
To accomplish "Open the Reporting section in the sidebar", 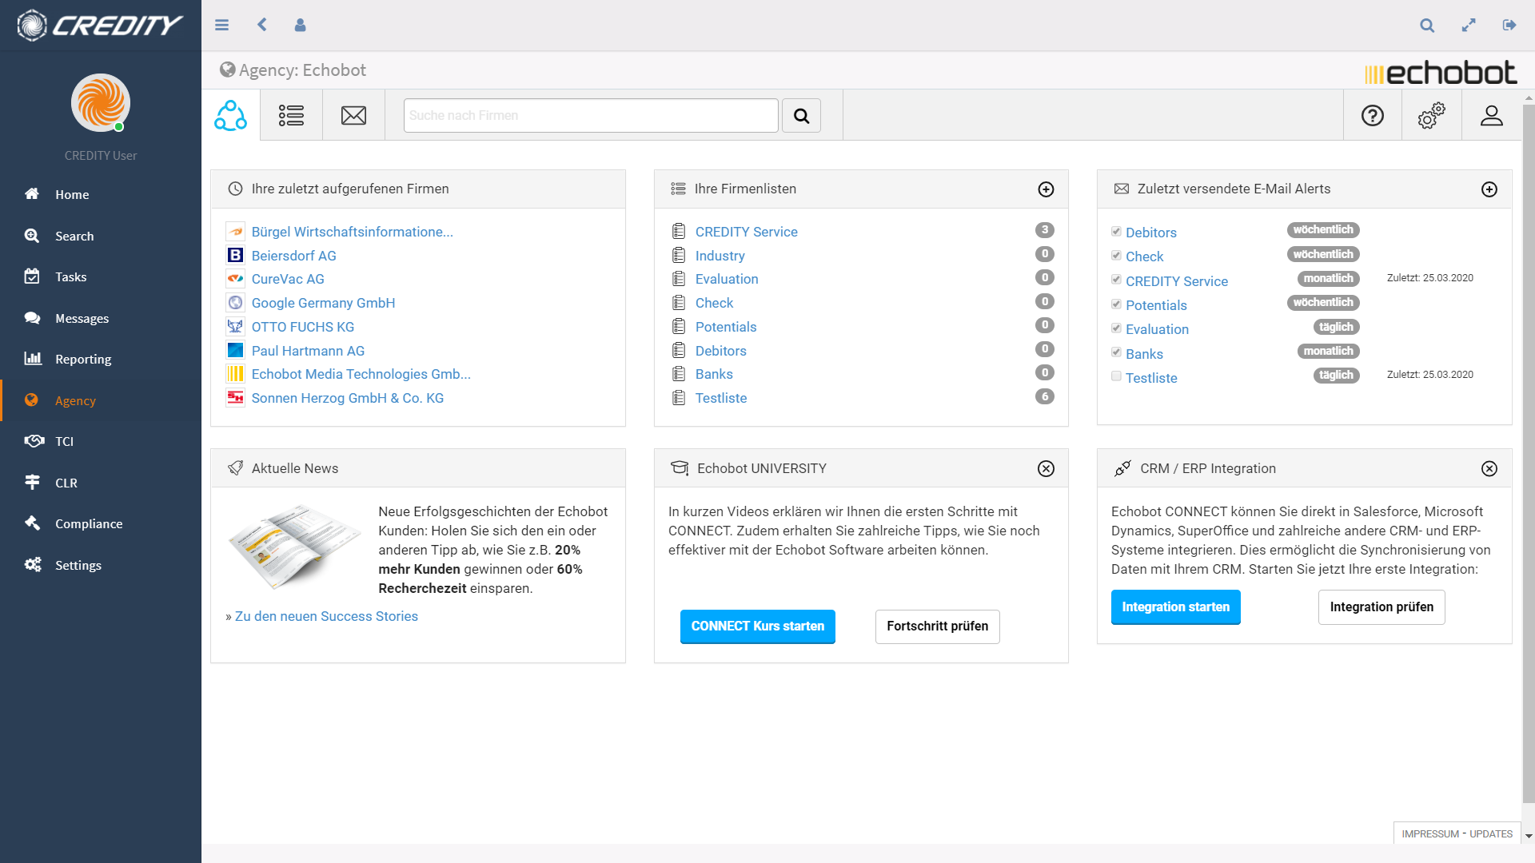I will pyautogui.click(x=83, y=359).
